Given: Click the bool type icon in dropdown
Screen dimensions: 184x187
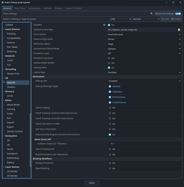Looking at the screenshot, I should point(134,19).
